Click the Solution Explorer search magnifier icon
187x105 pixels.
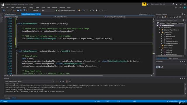pos(183,20)
